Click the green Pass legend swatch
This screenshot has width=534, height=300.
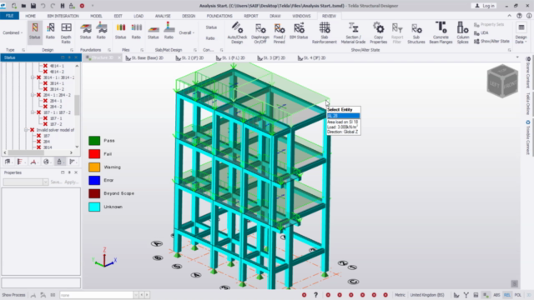94,141
